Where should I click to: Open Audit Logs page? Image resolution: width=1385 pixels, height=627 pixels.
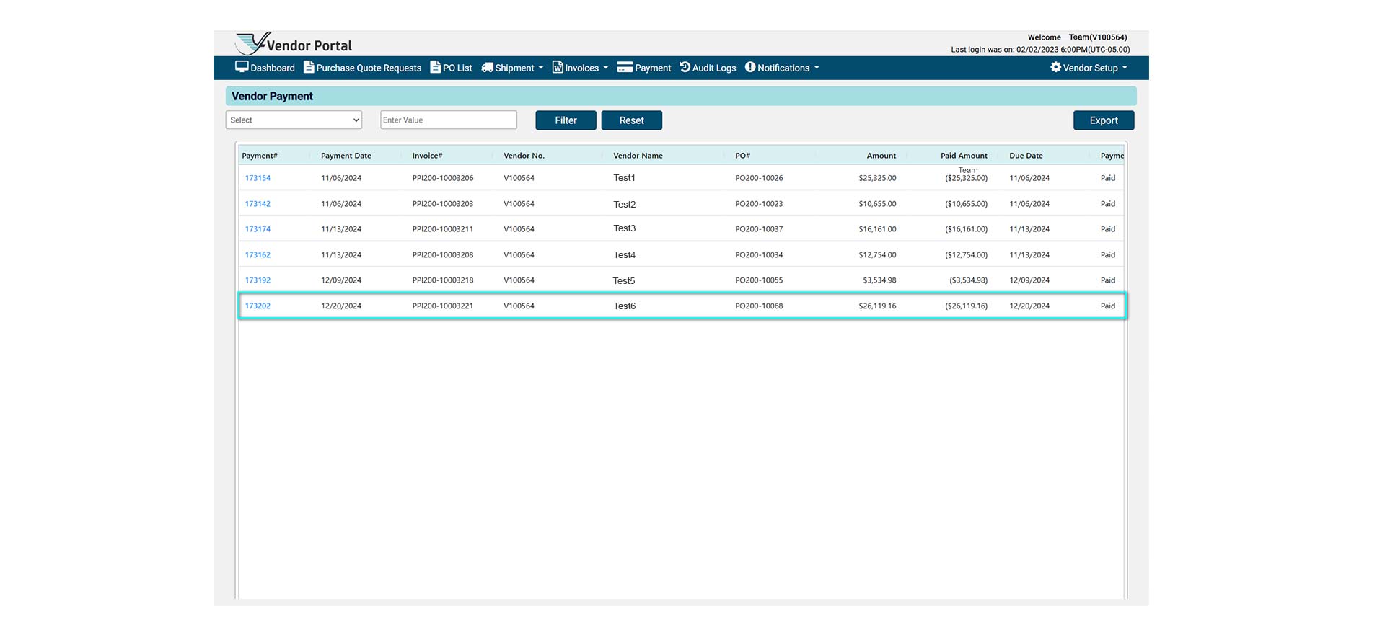pyautogui.click(x=708, y=68)
